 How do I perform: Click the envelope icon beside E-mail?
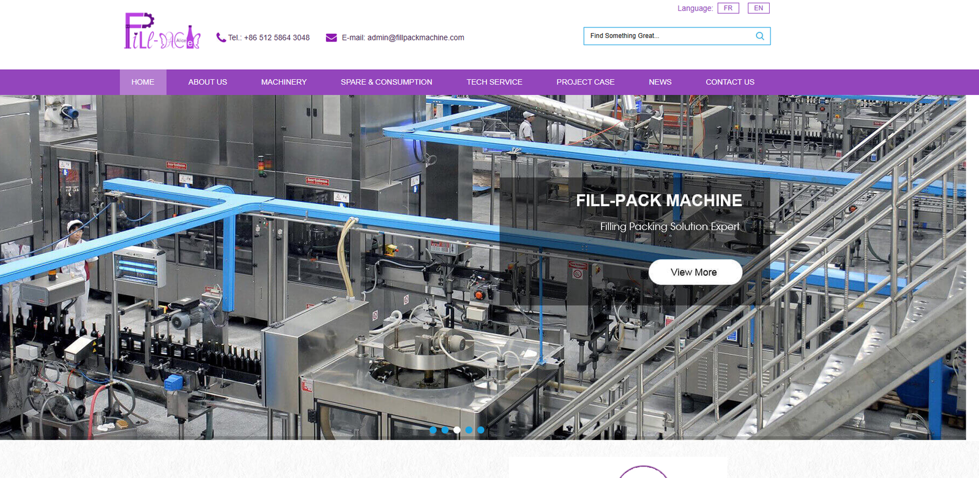[331, 37]
